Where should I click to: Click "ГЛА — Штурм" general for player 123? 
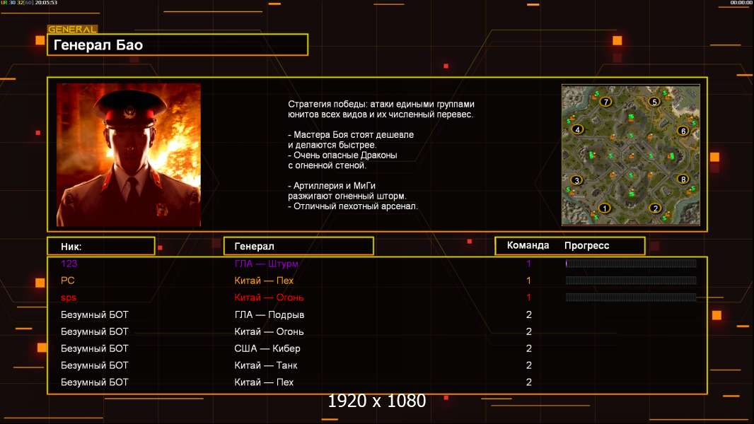(267, 264)
